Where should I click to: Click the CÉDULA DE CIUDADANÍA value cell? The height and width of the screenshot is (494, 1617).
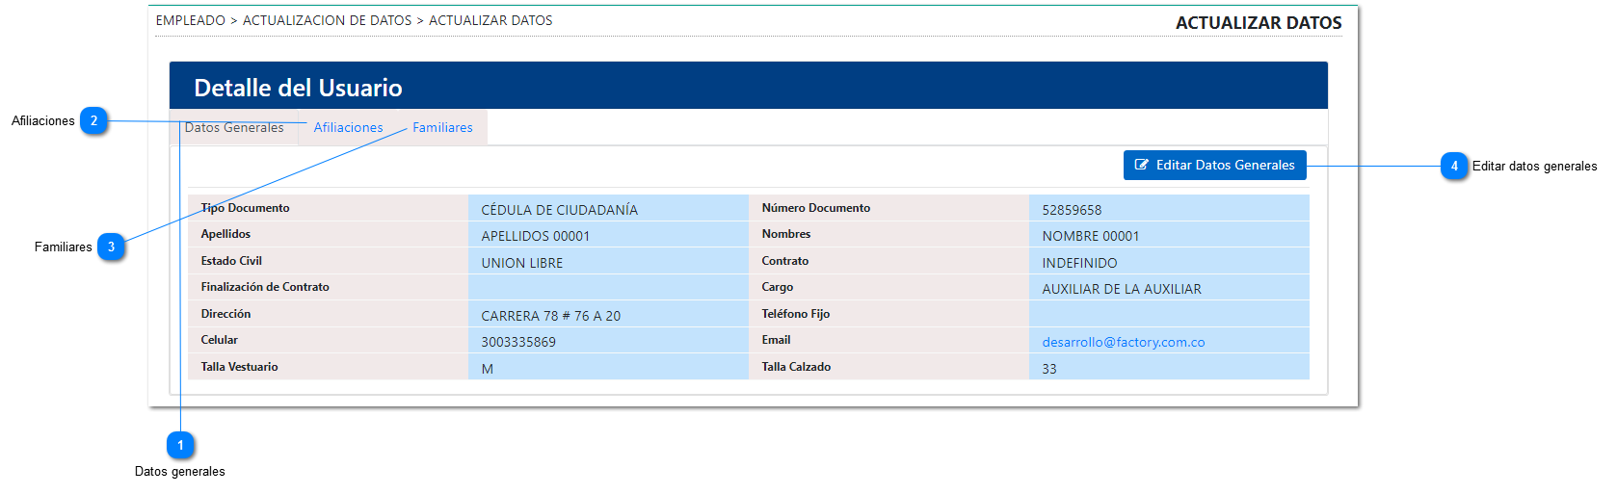559,210
